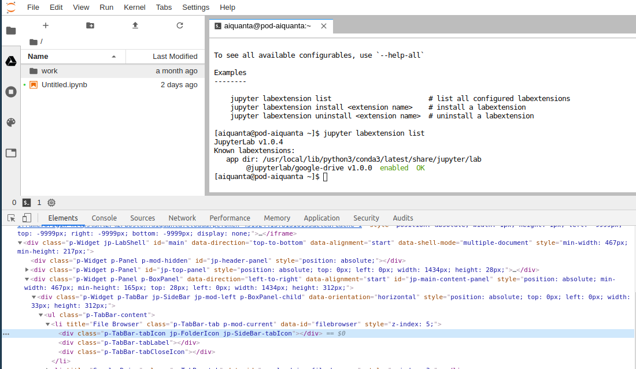636x369 pixels.
Task: Click the status bar terminal count 0
Action: [x=14, y=203]
